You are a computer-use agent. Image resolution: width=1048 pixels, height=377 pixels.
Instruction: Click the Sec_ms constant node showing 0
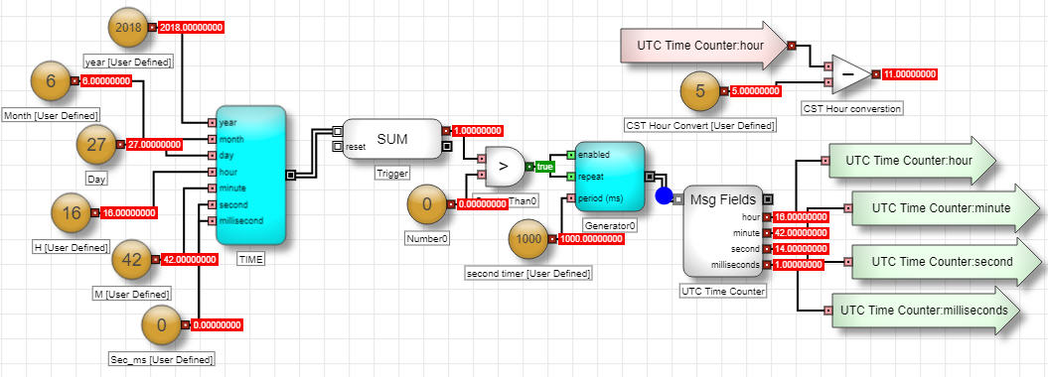point(162,325)
